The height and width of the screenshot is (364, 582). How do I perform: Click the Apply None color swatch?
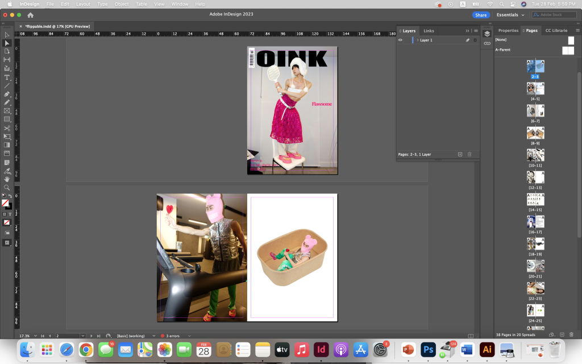point(7,222)
